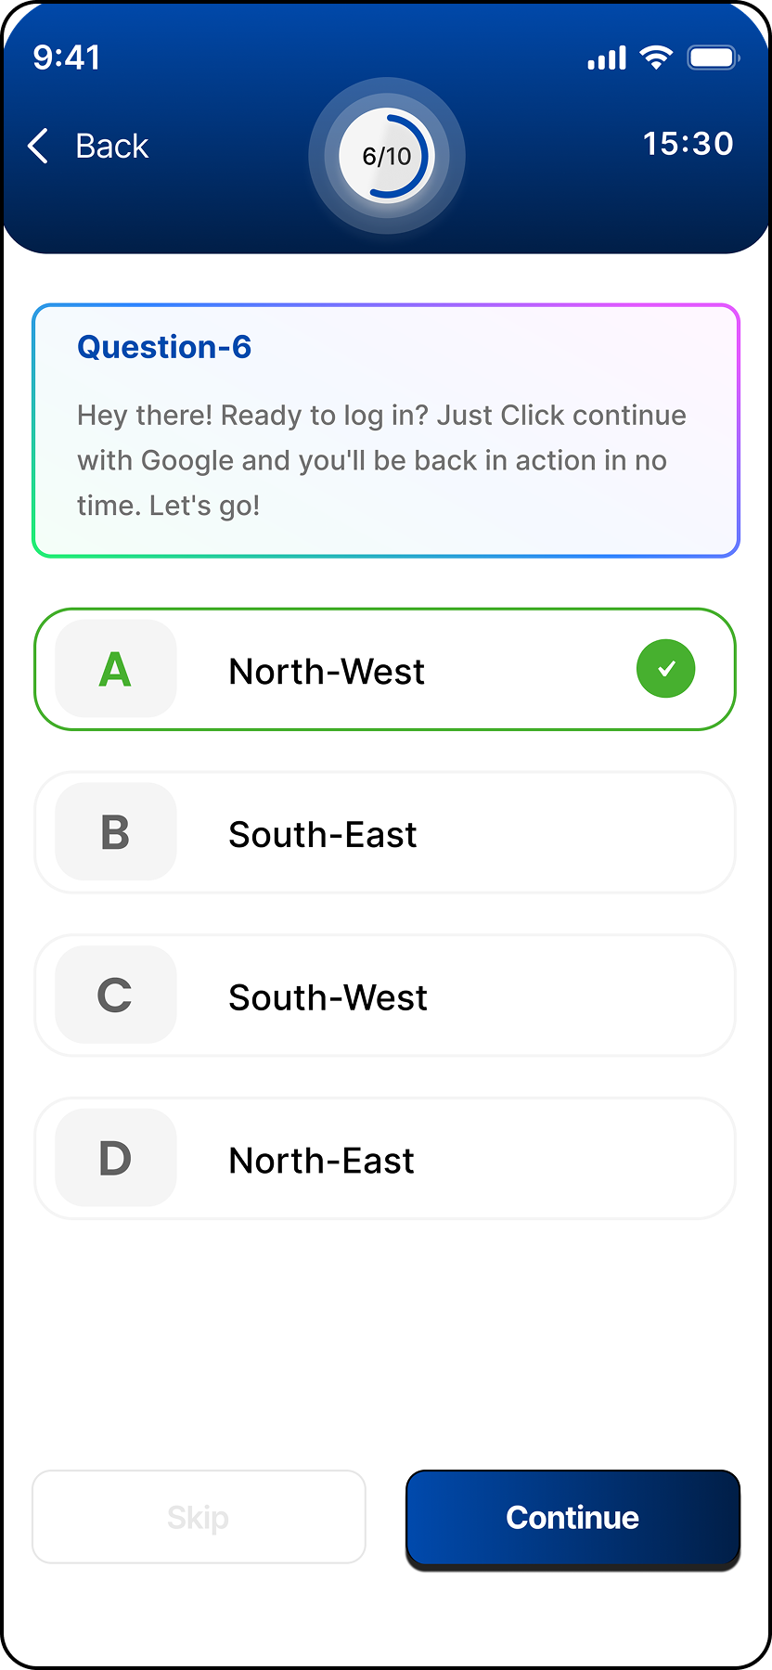
Task: Pick the South-West answer option
Action: (x=385, y=995)
